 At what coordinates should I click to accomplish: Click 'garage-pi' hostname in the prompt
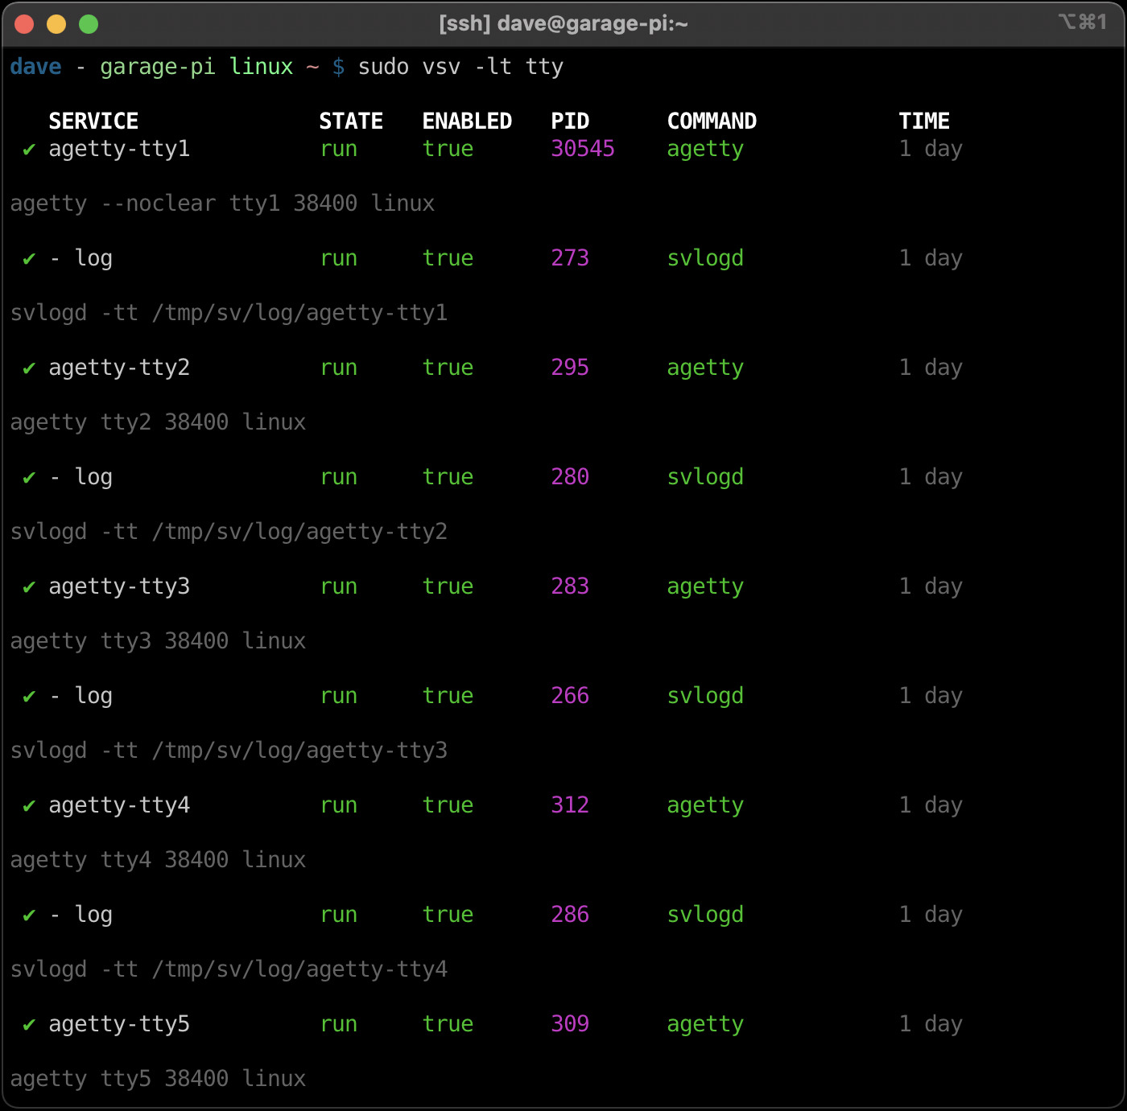pyautogui.click(x=158, y=68)
